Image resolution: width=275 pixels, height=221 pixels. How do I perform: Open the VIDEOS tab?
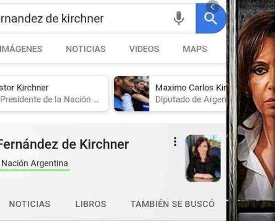point(144,49)
